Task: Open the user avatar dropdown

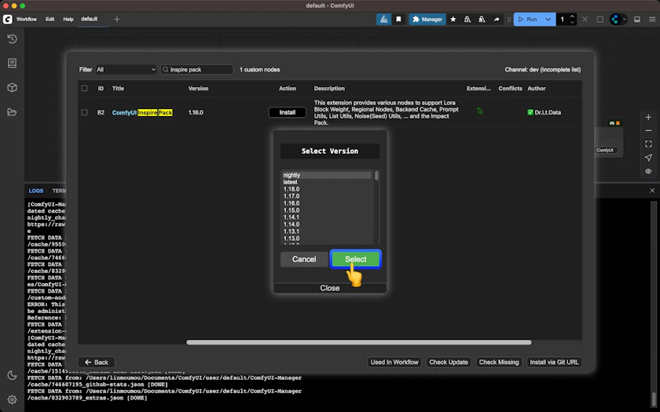Action: click(618, 19)
